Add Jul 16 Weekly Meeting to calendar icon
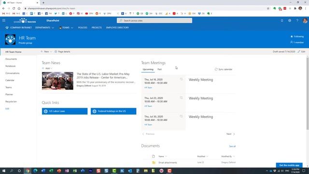This screenshot has width=309, height=174. click(x=181, y=79)
